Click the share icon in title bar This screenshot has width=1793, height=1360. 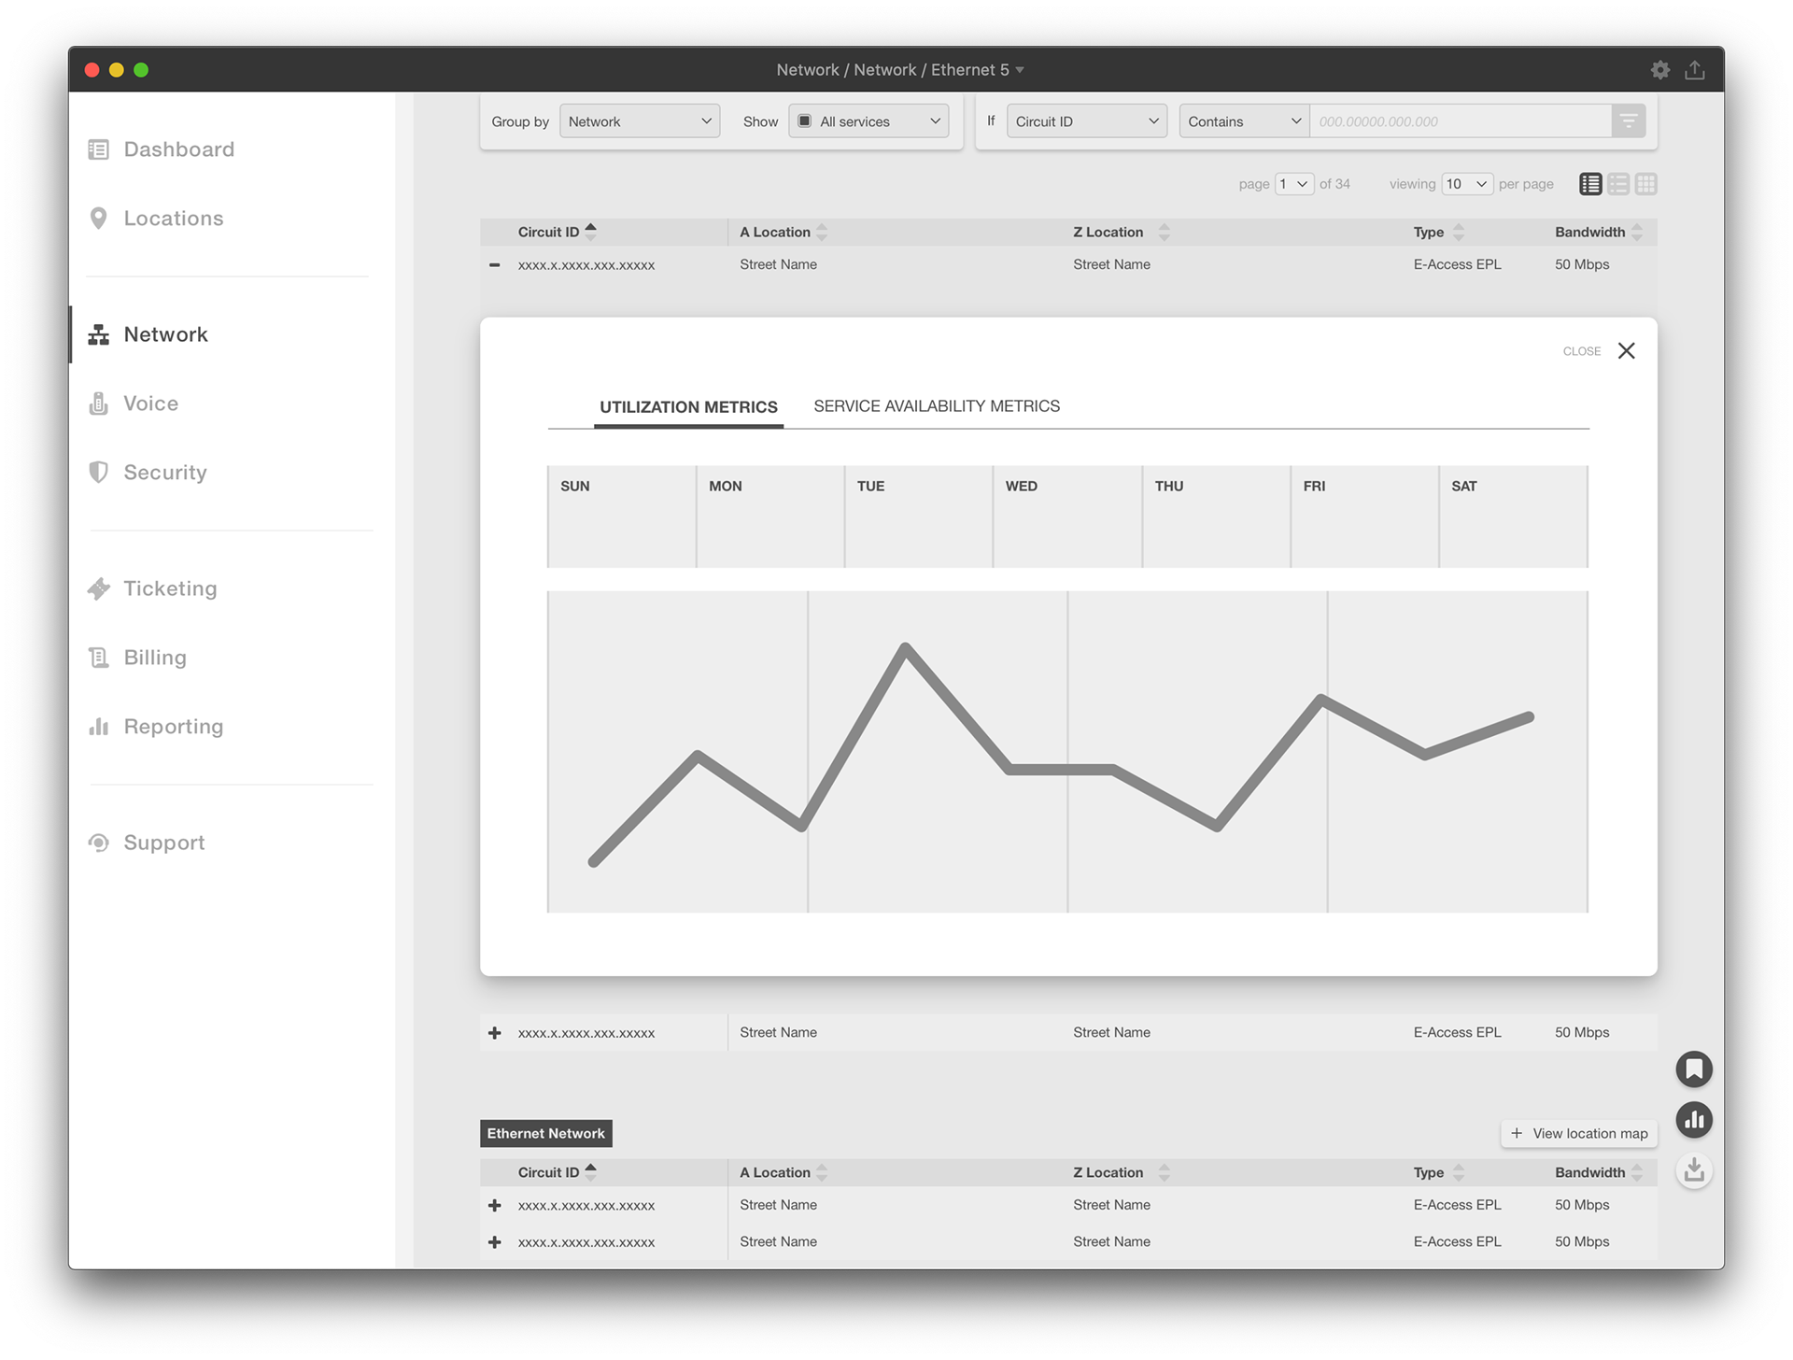(x=1694, y=70)
